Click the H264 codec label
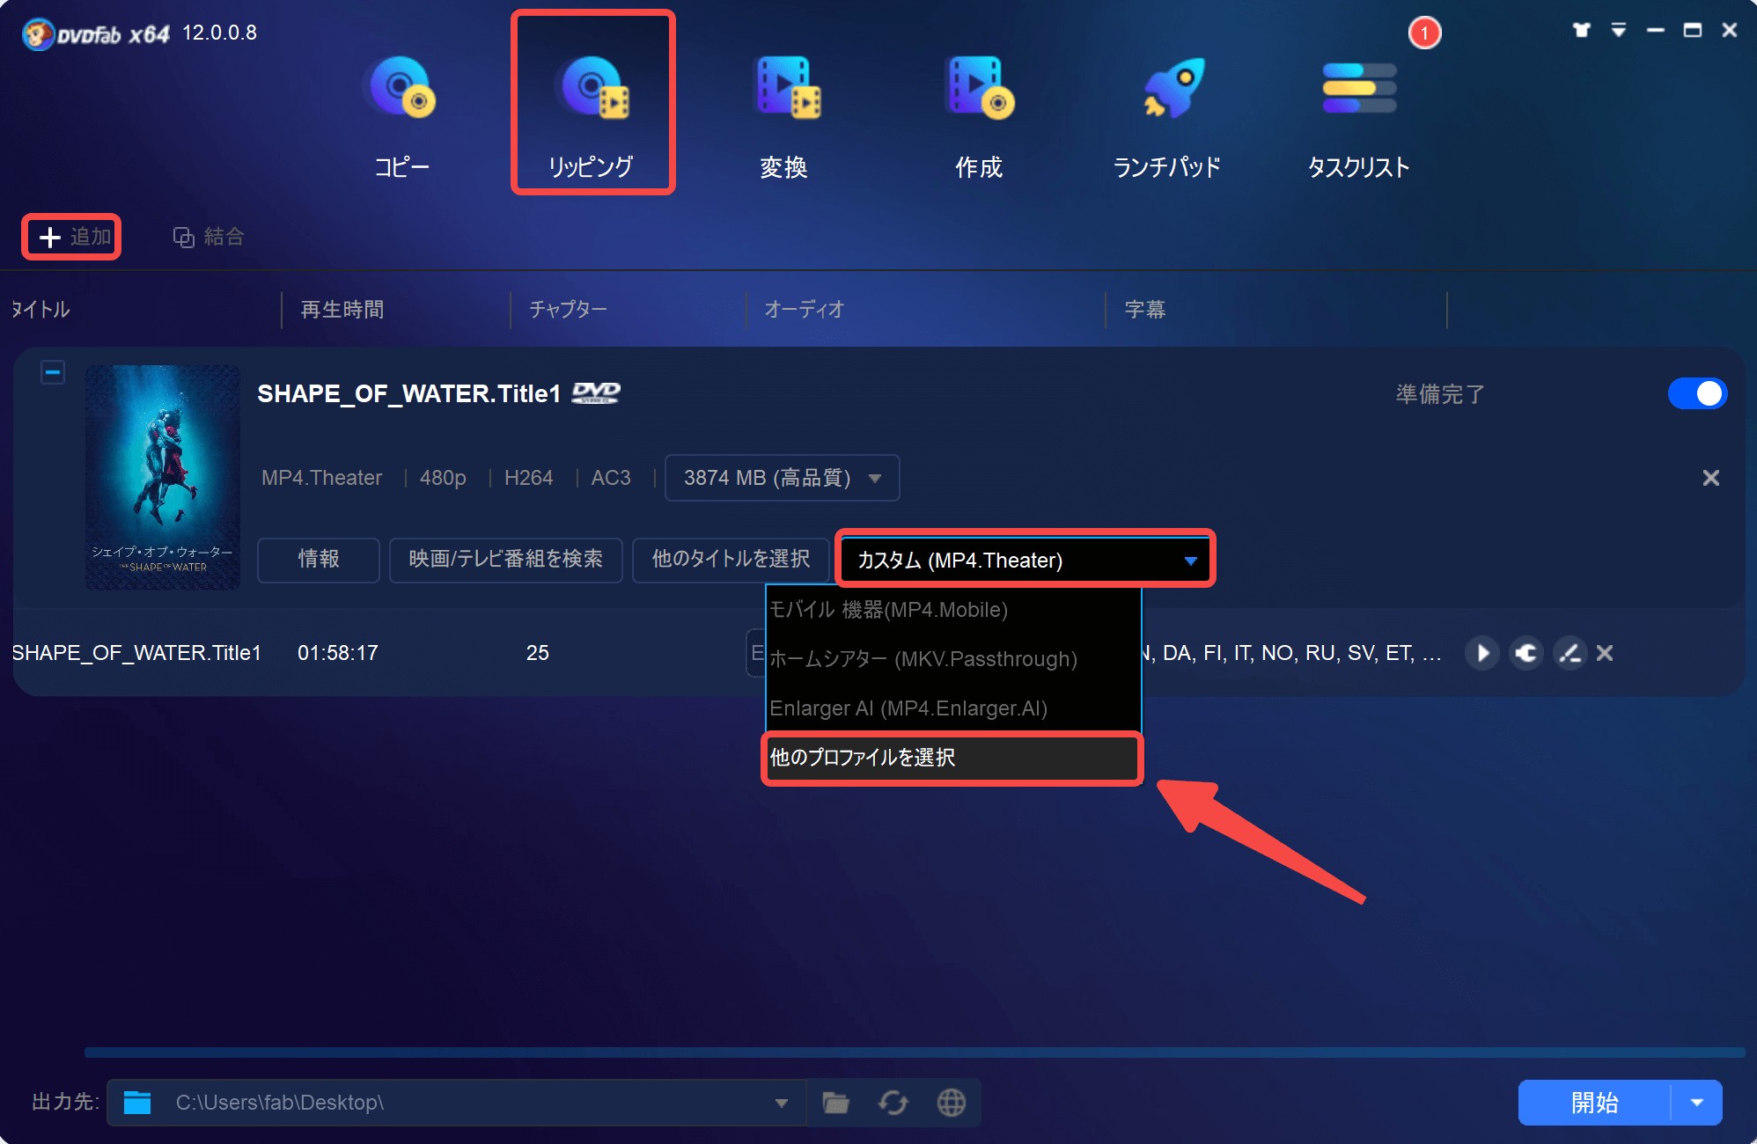This screenshot has width=1757, height=1144. pyautogui.click(x=528, y=478)
